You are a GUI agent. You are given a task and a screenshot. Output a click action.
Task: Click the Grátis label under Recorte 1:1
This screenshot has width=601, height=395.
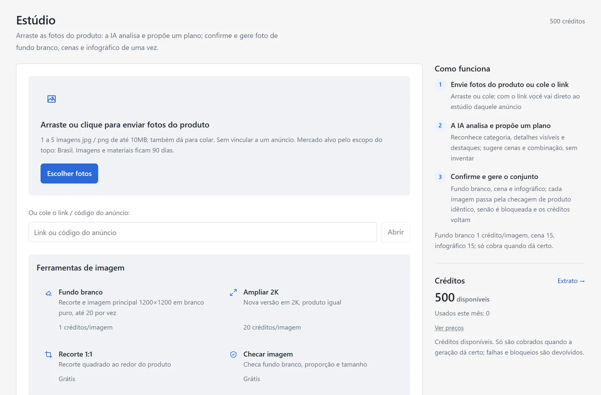67,379
